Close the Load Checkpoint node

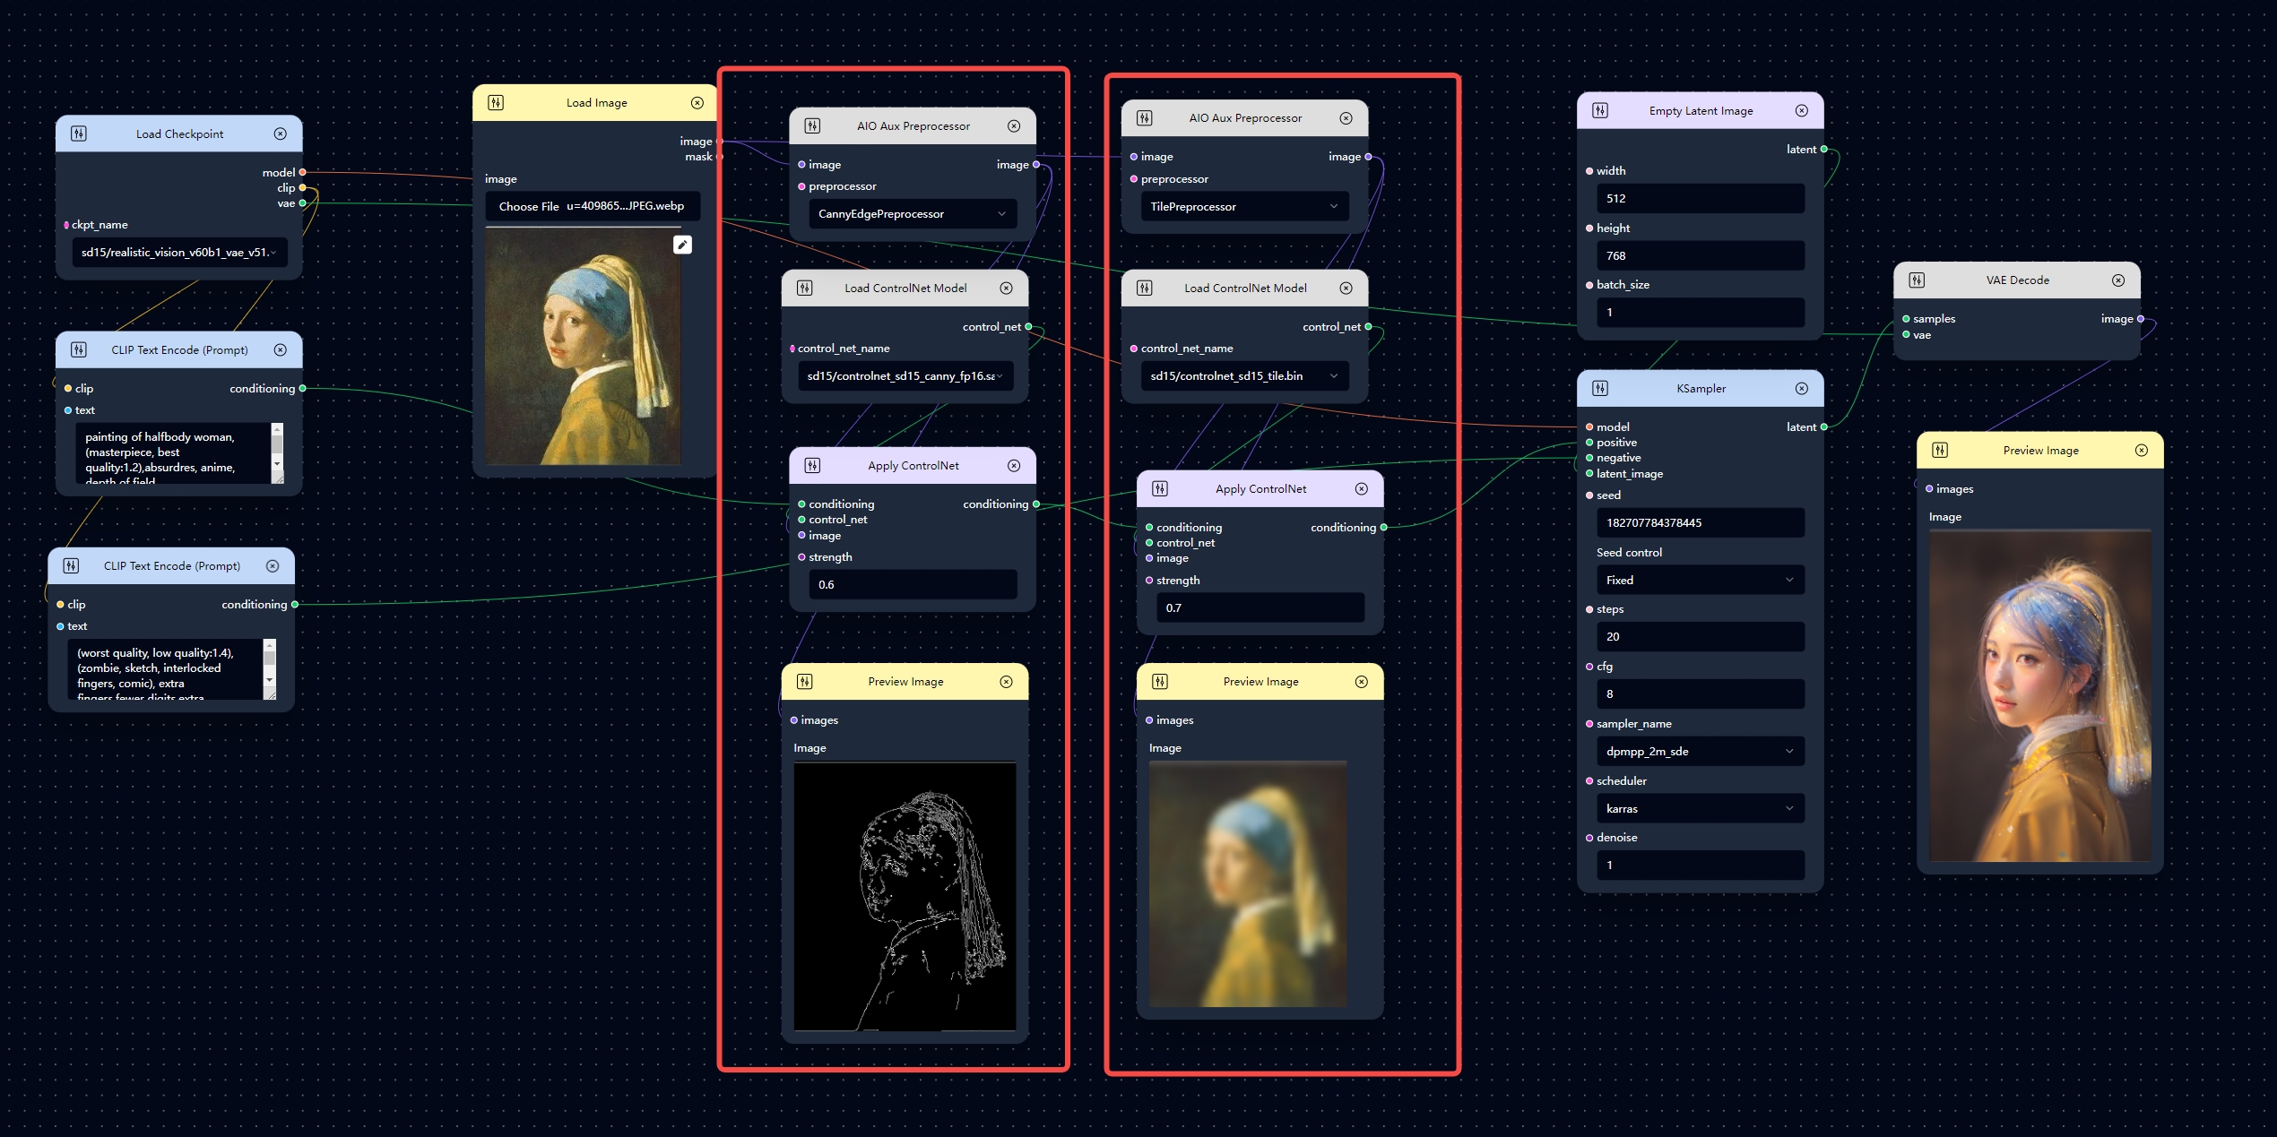coord(281,134)
